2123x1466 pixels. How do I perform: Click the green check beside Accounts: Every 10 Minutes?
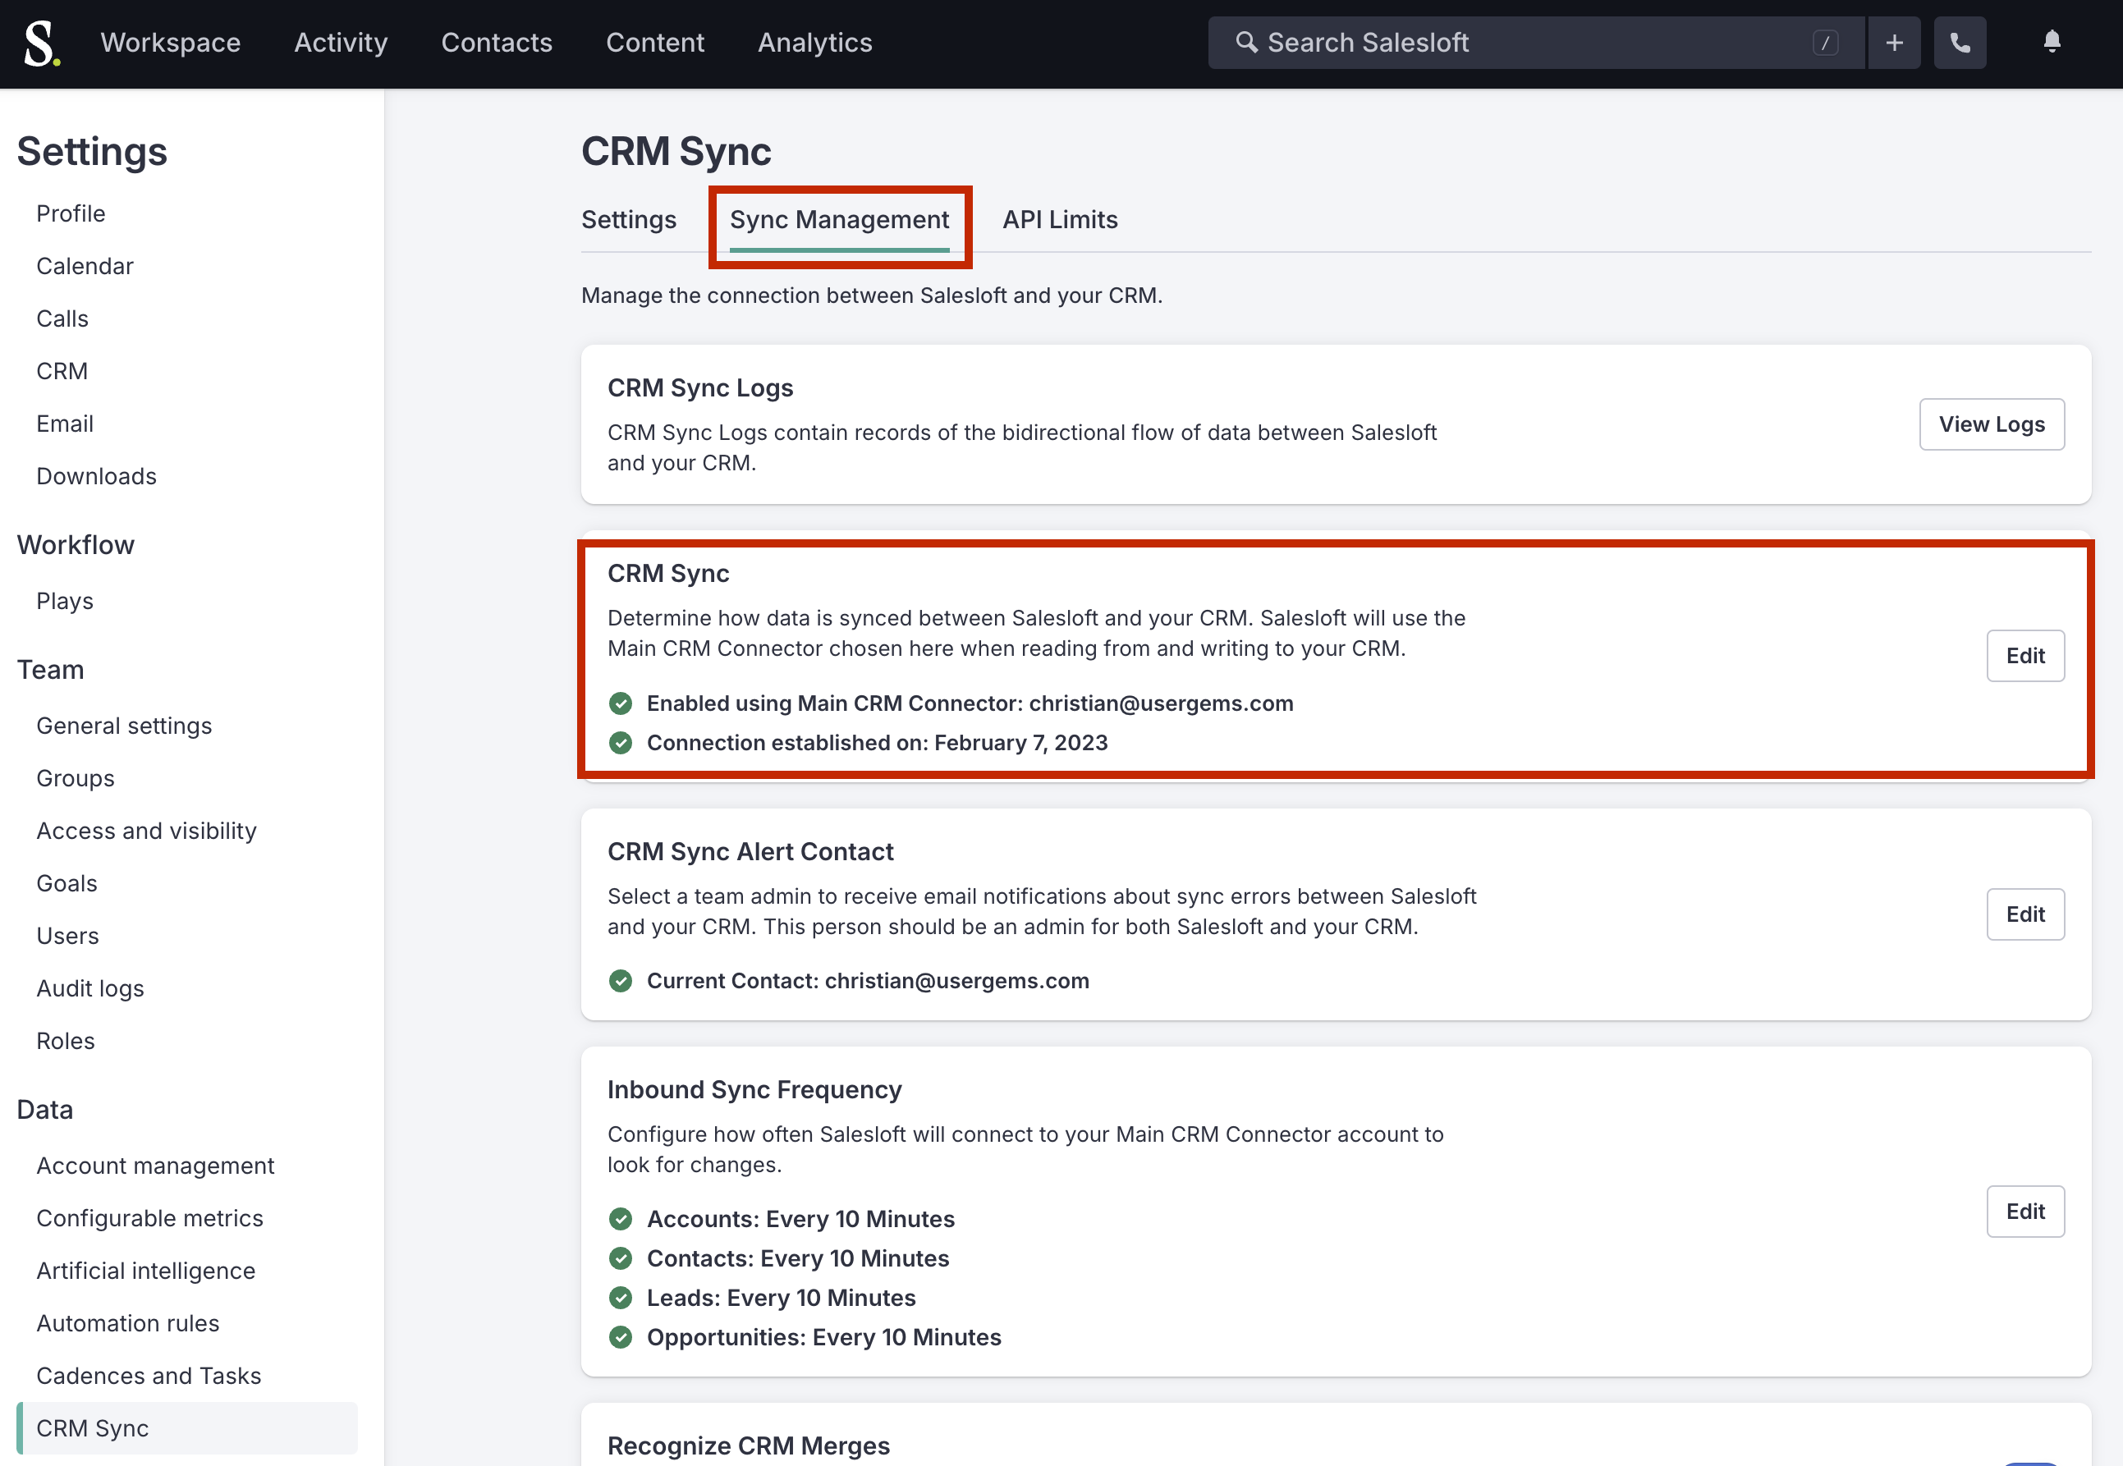620,1219
